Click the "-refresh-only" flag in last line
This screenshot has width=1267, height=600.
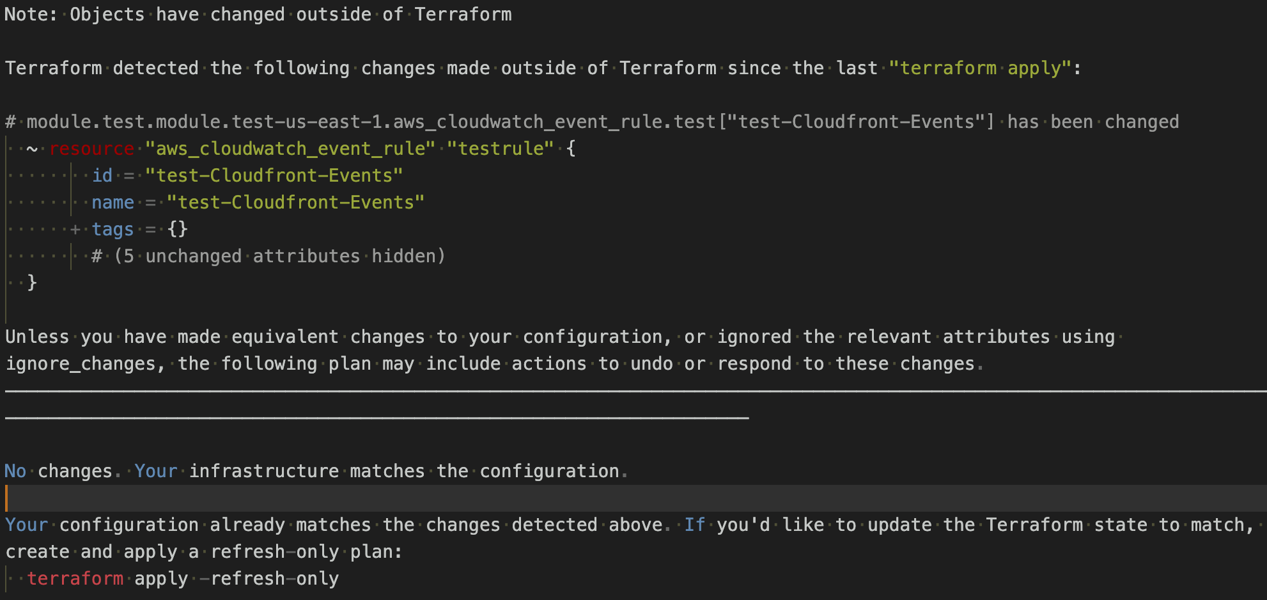(268, 578)
